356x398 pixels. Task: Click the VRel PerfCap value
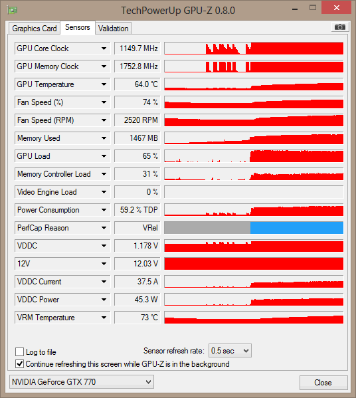(137, 228)
